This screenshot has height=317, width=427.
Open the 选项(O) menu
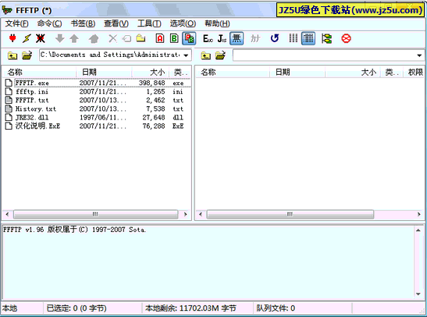[183, 23]
